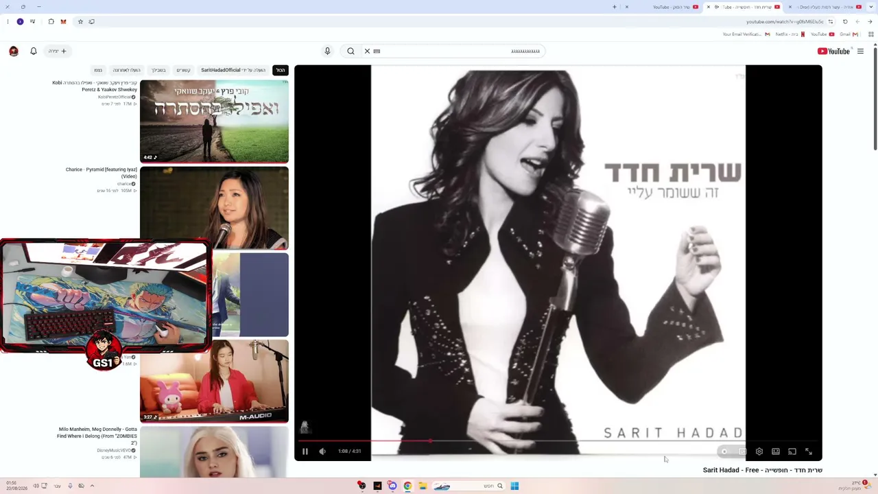Image resolution: width=878 pixels, height=494 pixels.
Task: Open 'Your Email Verificati...' bookmark
Action: (746, 34)
